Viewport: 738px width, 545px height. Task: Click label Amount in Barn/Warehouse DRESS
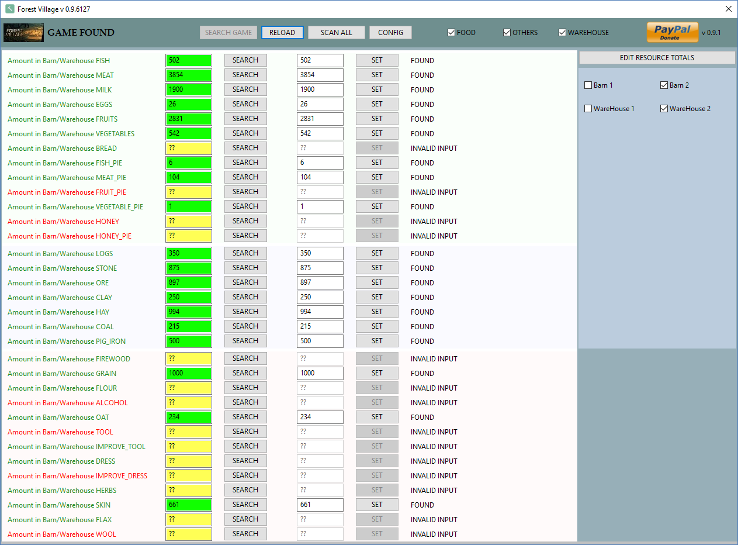[61, 461]
